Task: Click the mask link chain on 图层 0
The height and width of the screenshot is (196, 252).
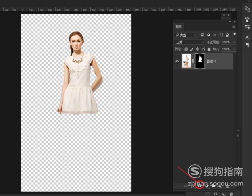Action: [x=193, y=61]
